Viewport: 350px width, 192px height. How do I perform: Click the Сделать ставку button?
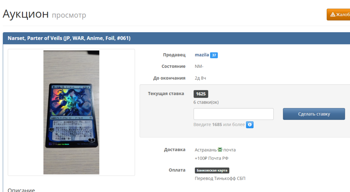314,114
